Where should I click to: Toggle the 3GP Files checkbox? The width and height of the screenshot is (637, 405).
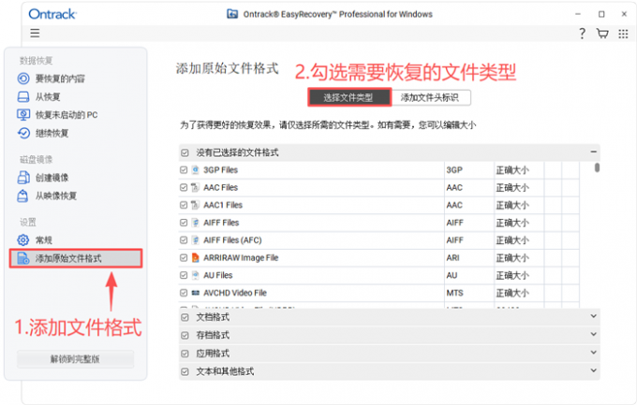tap(184, 169)
